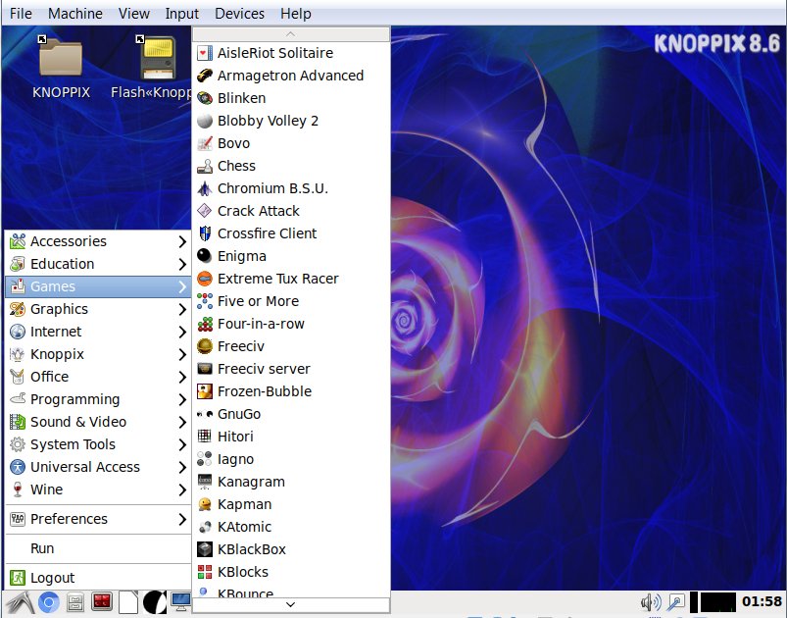
Task: Launch Four-in-a-row
Action: [291, 324]
